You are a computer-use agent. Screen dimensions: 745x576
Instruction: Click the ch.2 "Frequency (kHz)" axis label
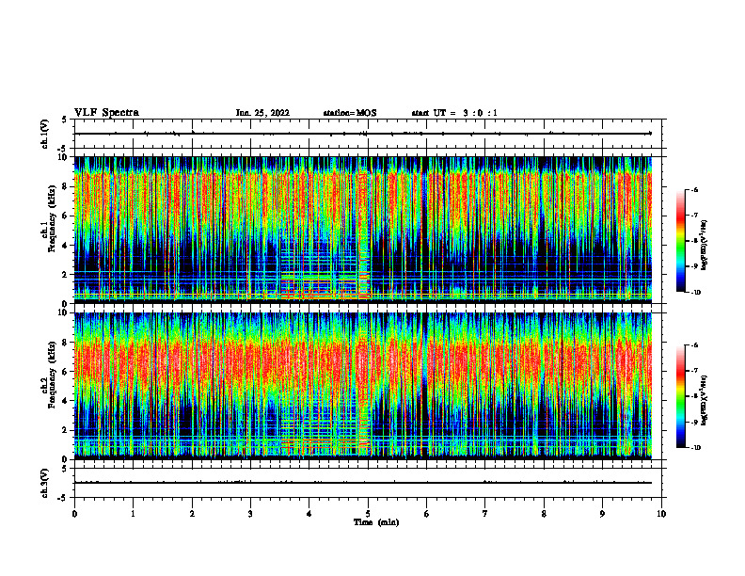55,375
